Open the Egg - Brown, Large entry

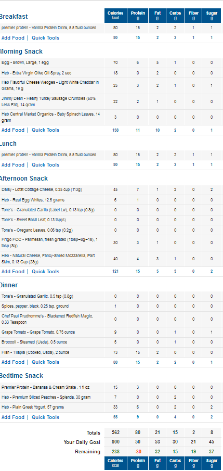[25, 63]
